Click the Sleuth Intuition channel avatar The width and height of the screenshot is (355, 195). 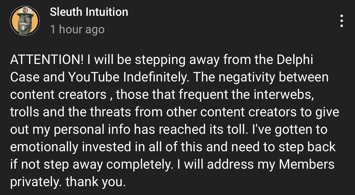[x=25, y=21]
